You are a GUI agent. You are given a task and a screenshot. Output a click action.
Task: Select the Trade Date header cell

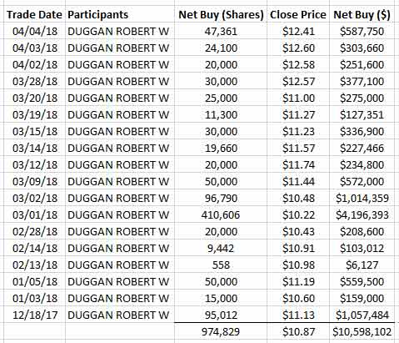coord(34,14)
